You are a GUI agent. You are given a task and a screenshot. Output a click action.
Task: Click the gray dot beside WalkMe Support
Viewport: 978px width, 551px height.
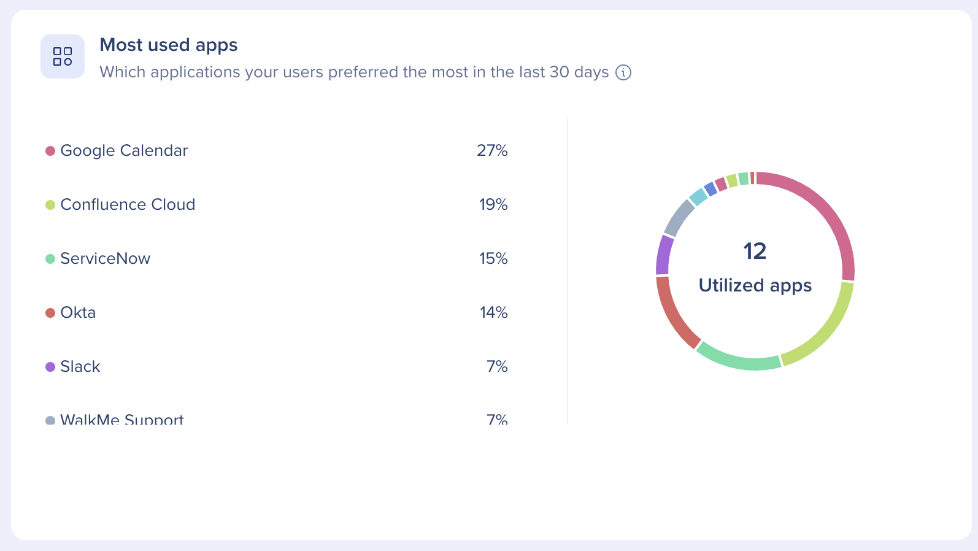pos(50,421)
